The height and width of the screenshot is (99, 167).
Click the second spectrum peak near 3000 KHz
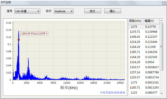(x=28, y=58)
